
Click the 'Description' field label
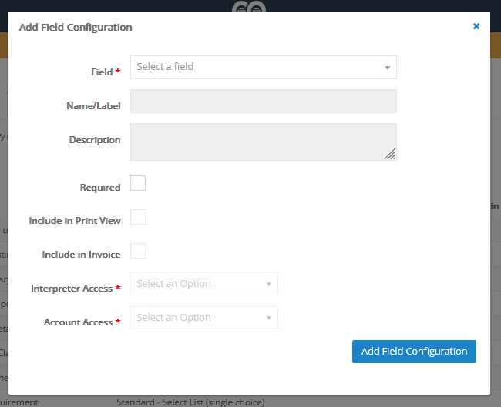pyautogui.click(x=95, y=140)
